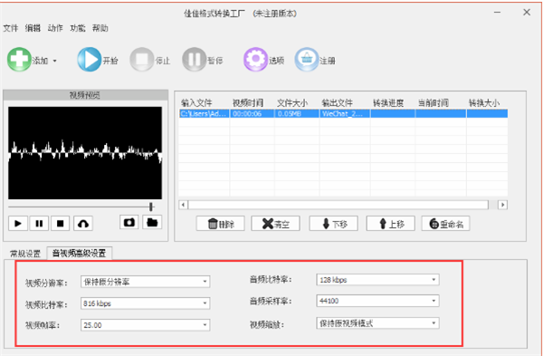This screenshot has height=356, width=543.
Task: Open 选项 options via purple gear icon
Action: (x=255, y=60)
